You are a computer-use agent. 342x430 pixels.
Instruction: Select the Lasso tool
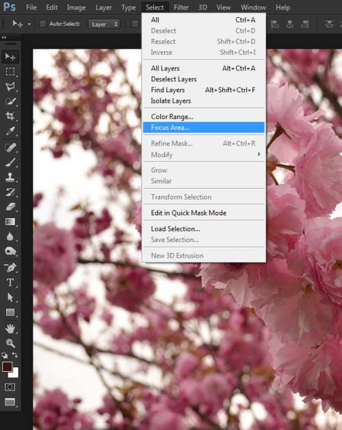coord(10,87)
